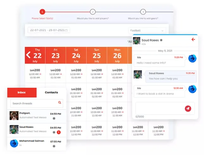Click the red back arrow in chat header

(x=193, y=39)
